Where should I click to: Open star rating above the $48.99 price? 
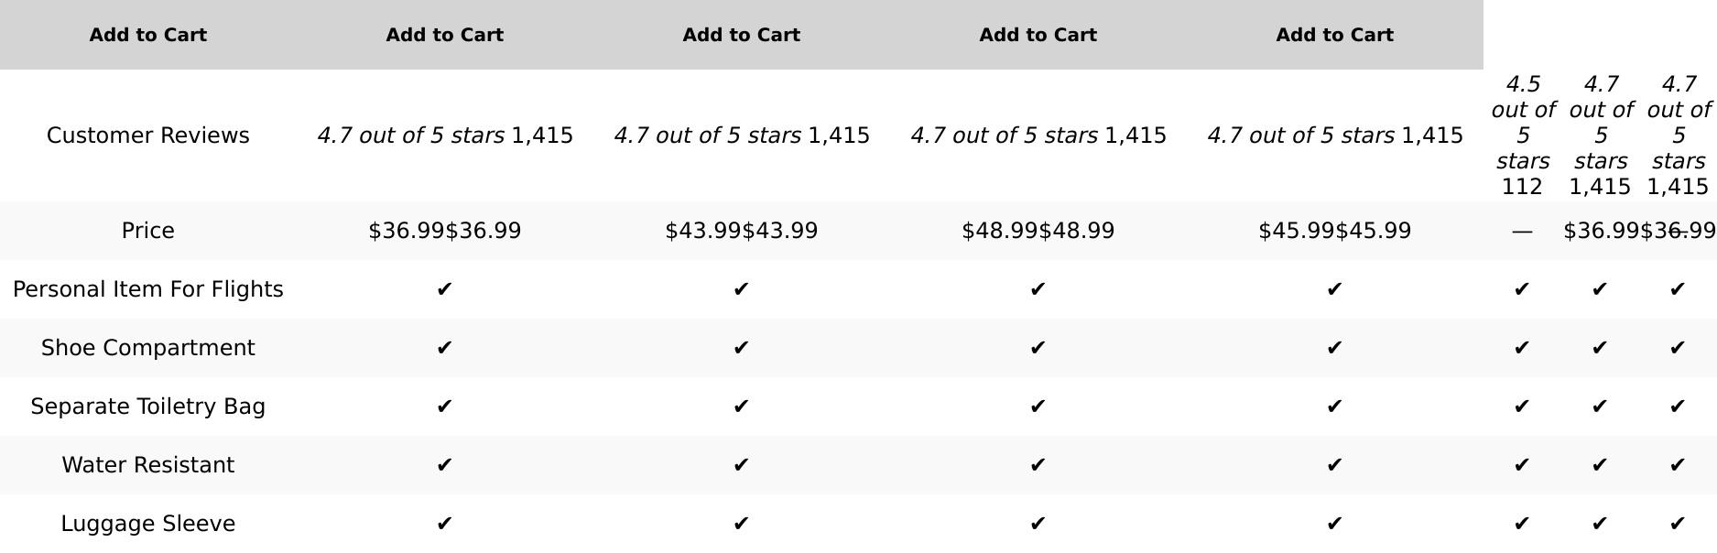tap(1004, 136)
